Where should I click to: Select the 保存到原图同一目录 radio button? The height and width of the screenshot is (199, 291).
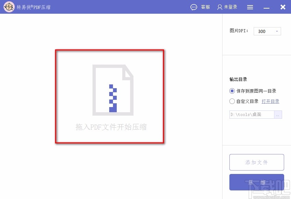point(231,91)
